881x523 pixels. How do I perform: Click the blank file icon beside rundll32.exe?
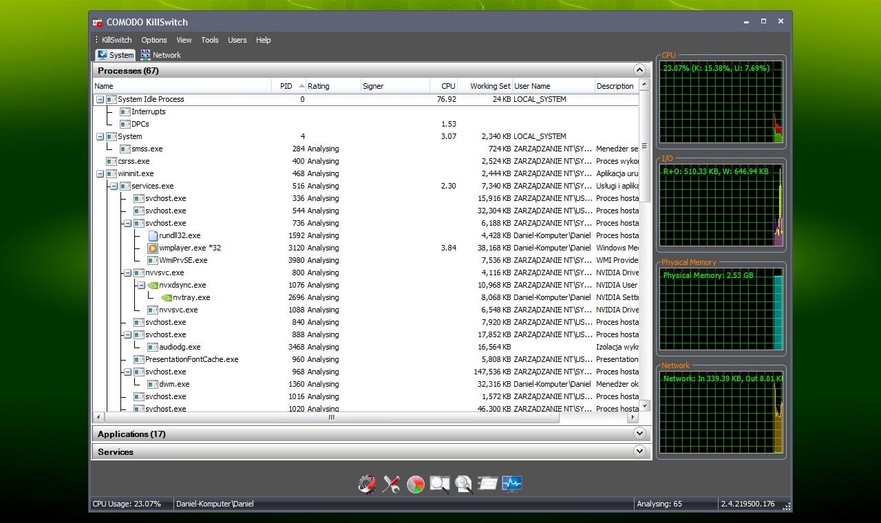[x=153, y=235]
